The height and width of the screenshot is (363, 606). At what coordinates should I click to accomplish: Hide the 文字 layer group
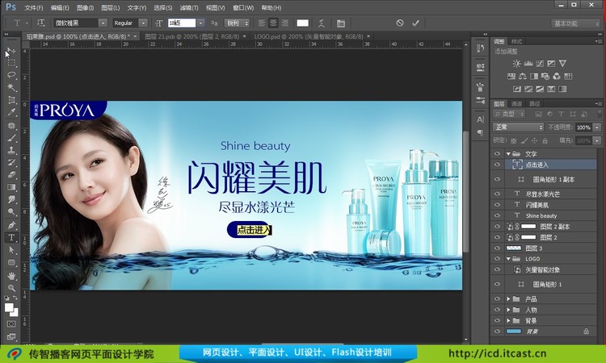pyautogui.click(x=497, y=153)
